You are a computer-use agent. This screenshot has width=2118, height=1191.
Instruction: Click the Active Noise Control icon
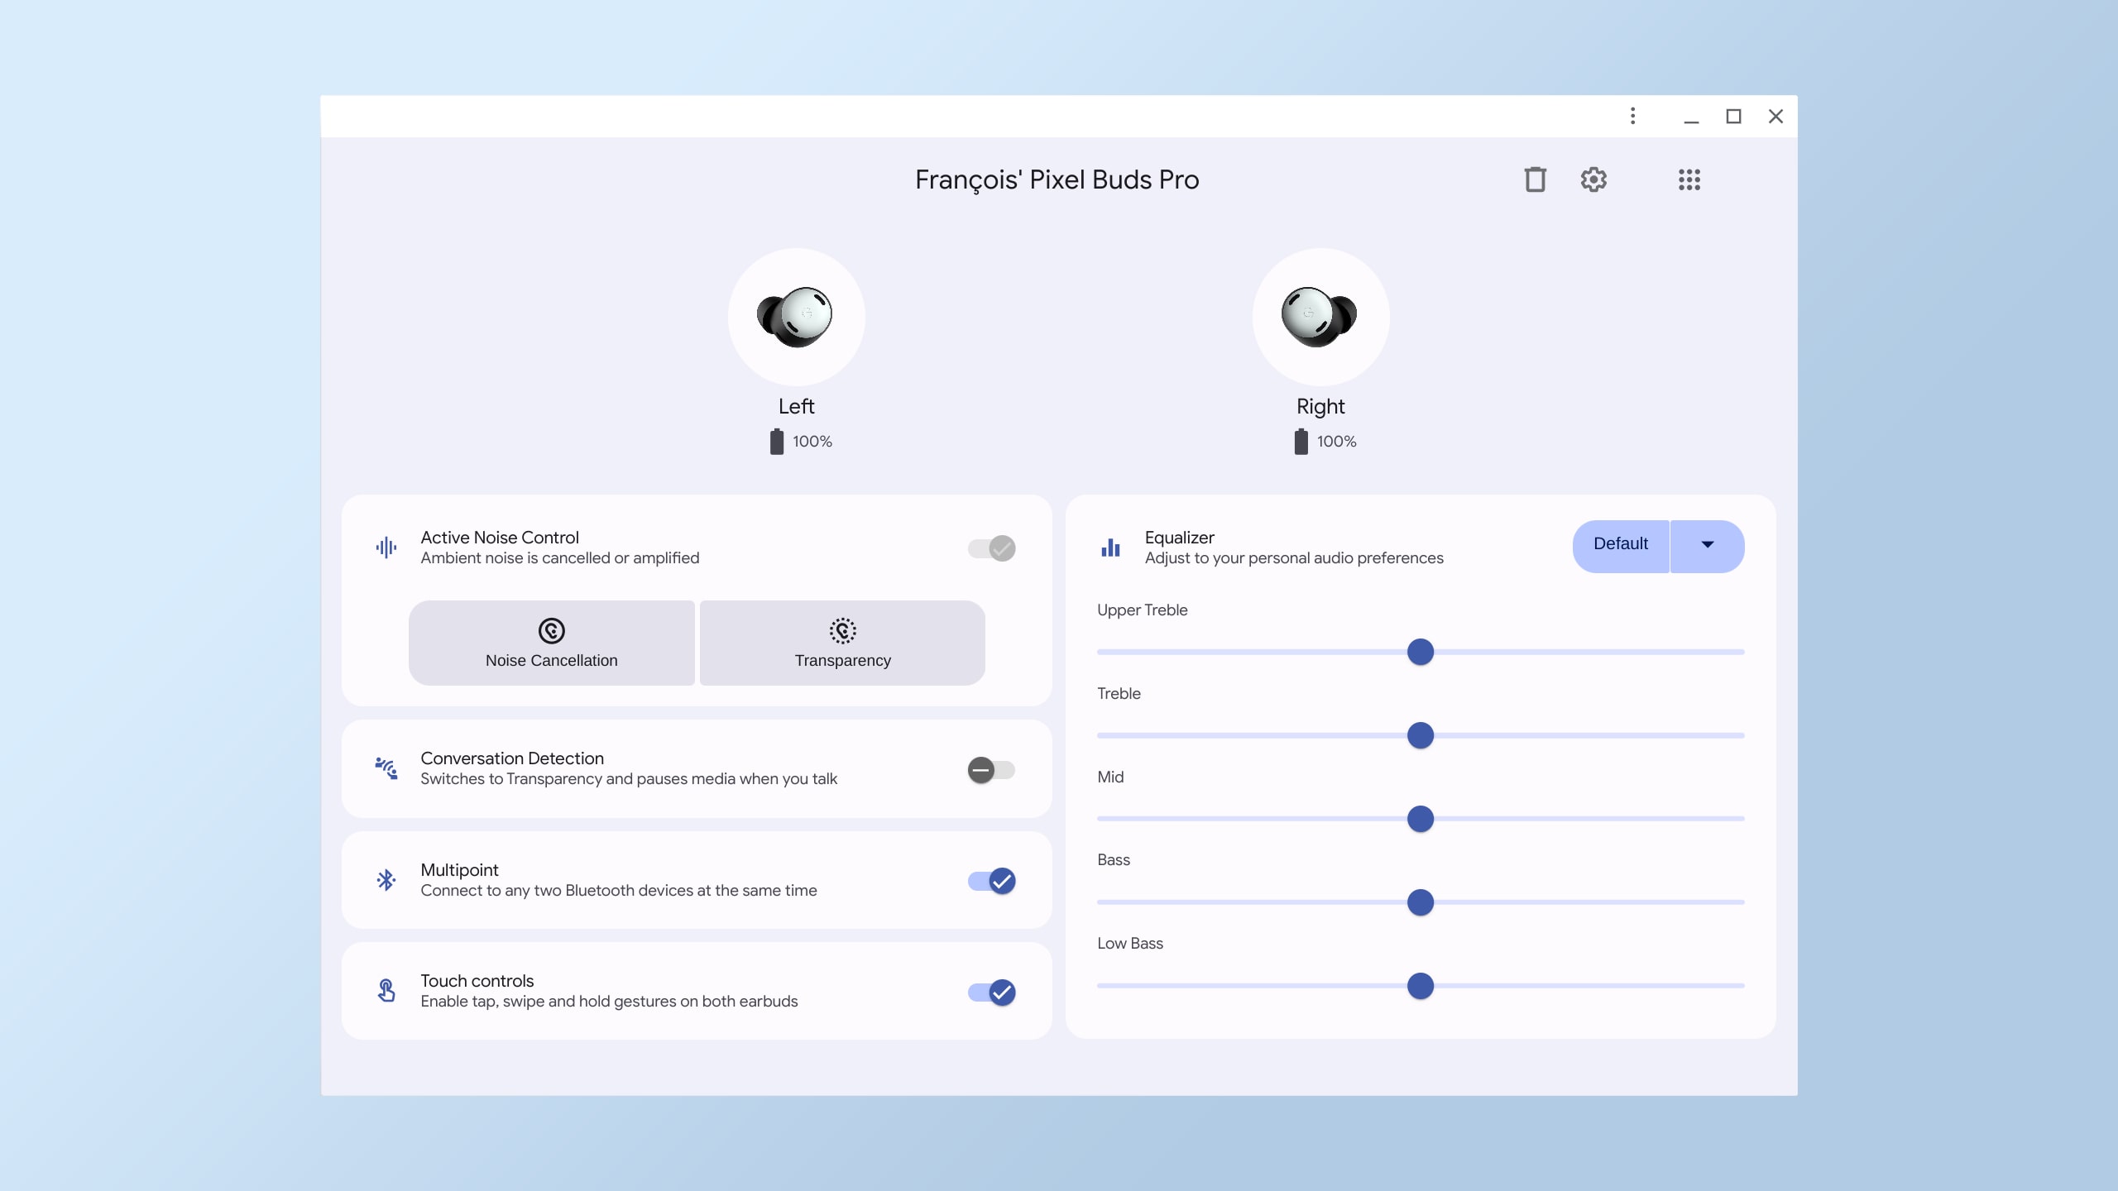tap(384, 547)
